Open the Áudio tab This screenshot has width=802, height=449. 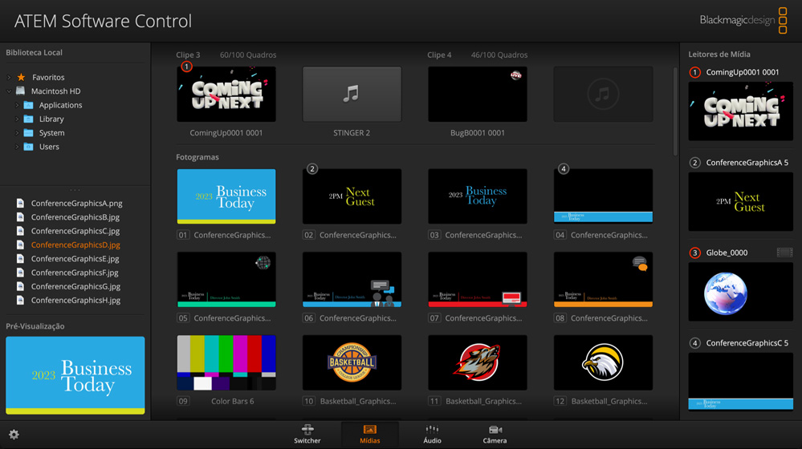[432, 434]
